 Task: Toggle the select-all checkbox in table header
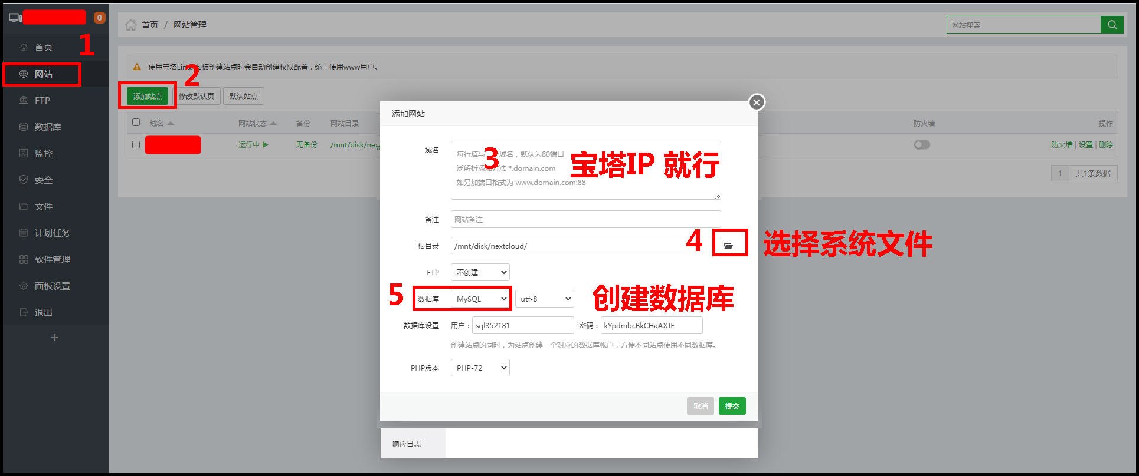pyautogui.click(x=136, y=123)
